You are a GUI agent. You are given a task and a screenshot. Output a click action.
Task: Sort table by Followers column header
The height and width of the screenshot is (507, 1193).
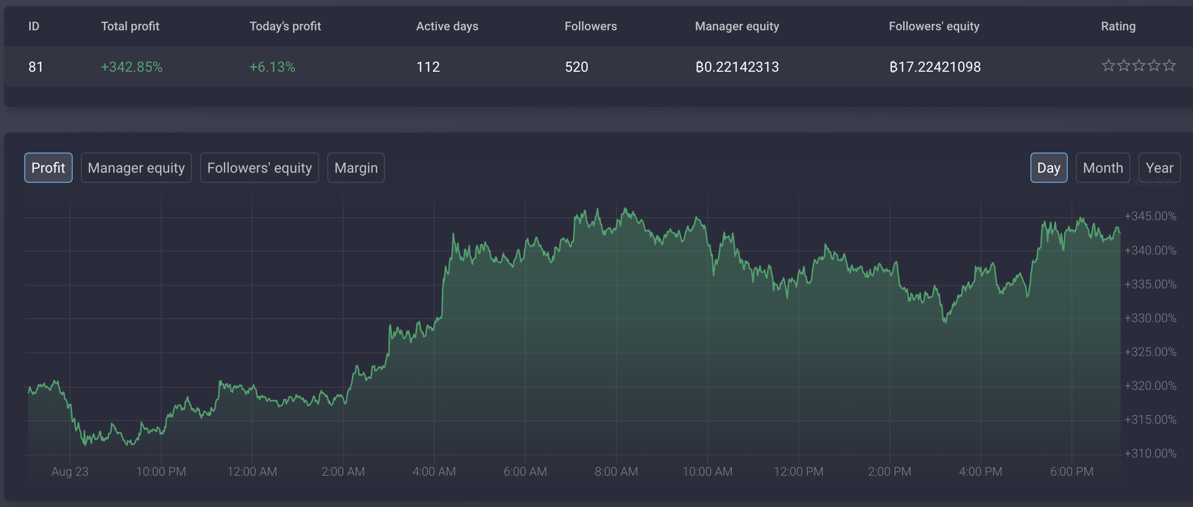[590, 26]
